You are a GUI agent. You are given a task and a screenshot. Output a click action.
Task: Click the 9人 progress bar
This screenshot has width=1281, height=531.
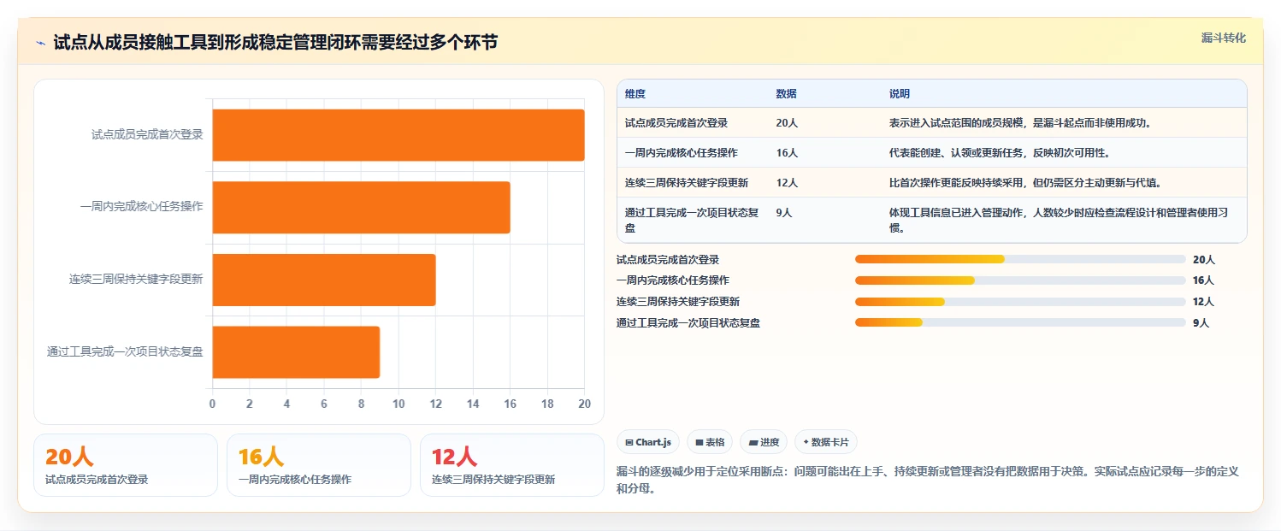point(1020,322)
